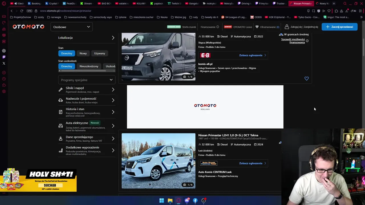The width and height of the screenshot is (365, 205).
Task: Open the ProjektyDomow bookmark folder
Action: (x=20, y=17)
